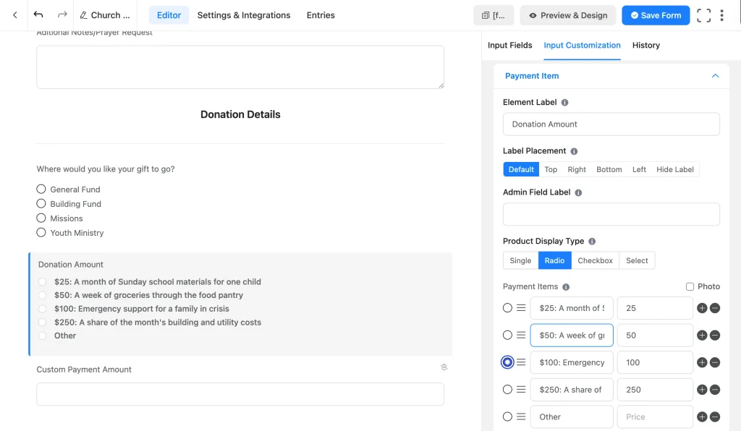
Task: Select Building Fund radio option
Action: pyautogui.click(x=41, y=203)
